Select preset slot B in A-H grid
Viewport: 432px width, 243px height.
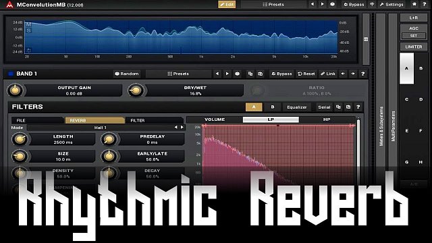421,68
